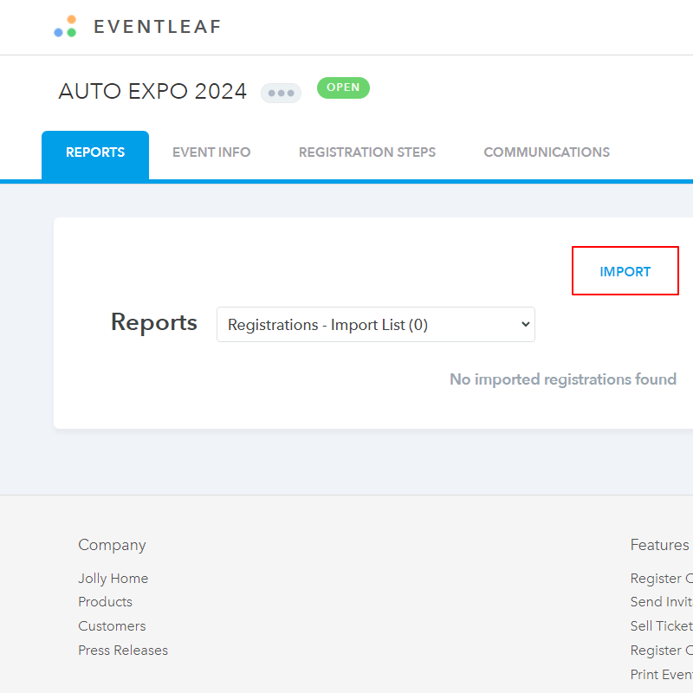Image resolution: width=693 pixels, height=693 pixels.
Task: Click the EVENTLEAF wordmark in header
Action: pos(157,27)
